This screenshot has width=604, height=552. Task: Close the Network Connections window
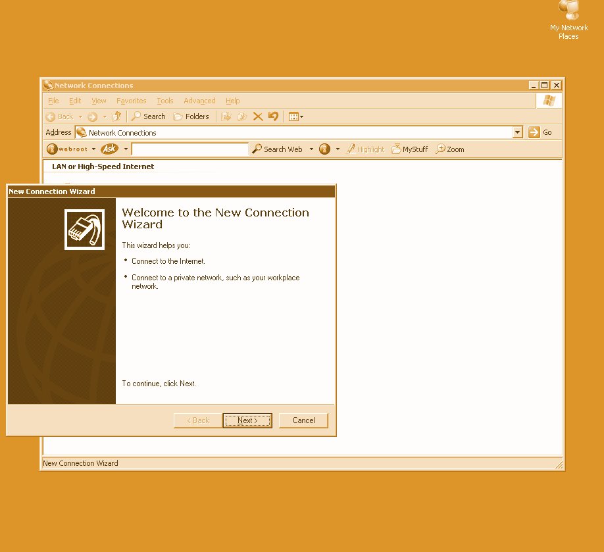[556, 85]
